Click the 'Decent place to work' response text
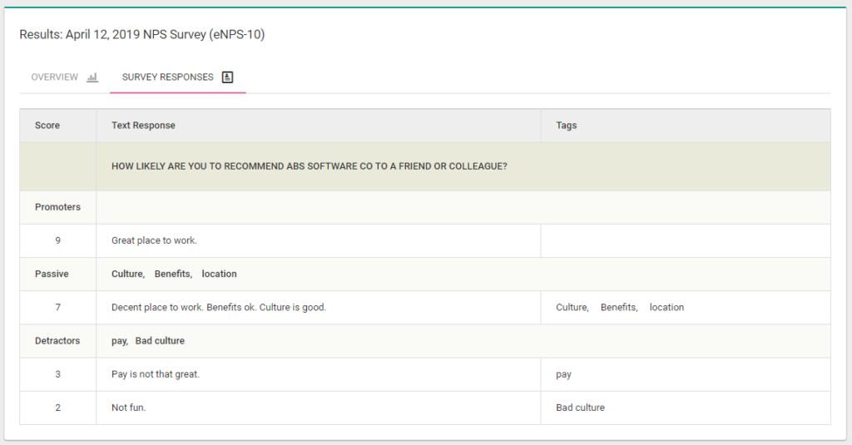 (x=218, y=307)
